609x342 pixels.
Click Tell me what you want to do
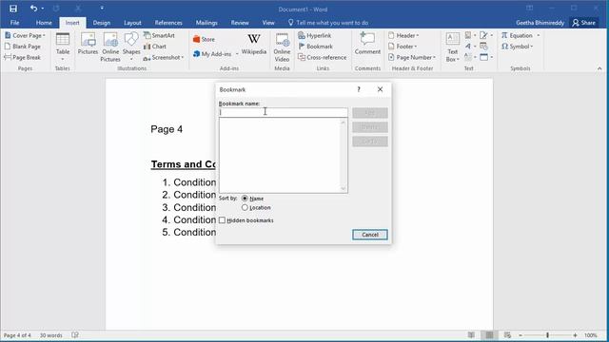[328, 23]
